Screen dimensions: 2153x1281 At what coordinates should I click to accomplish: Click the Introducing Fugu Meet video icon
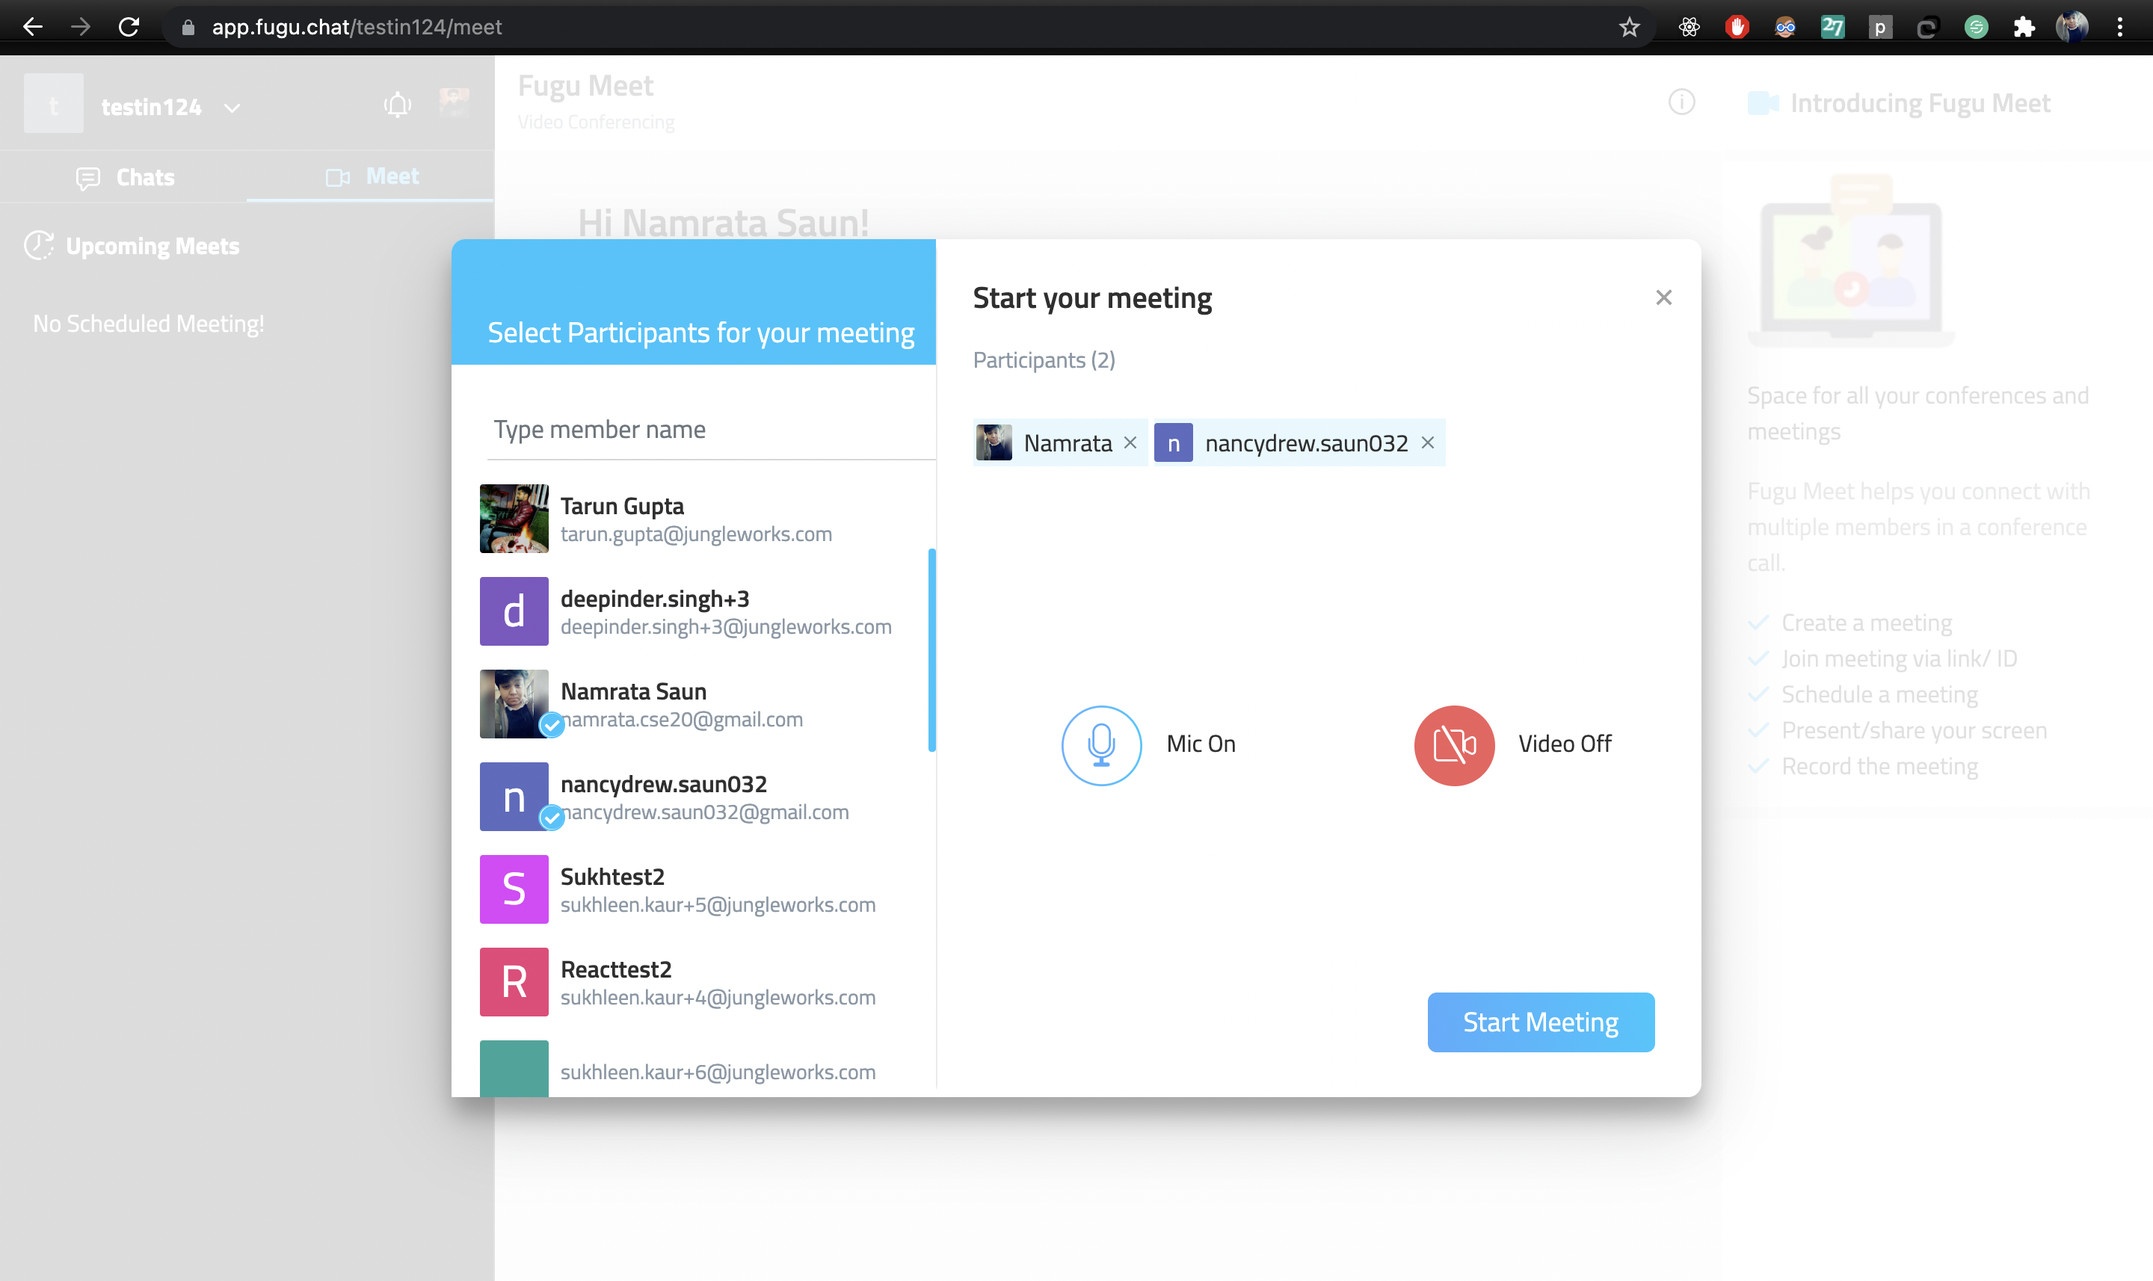(1762, 102)
